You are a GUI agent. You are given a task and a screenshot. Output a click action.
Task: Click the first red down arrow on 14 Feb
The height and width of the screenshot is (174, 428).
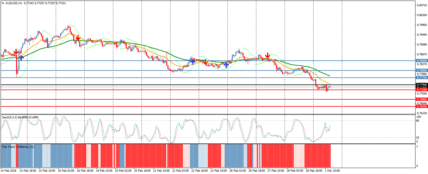coord(16,52)
